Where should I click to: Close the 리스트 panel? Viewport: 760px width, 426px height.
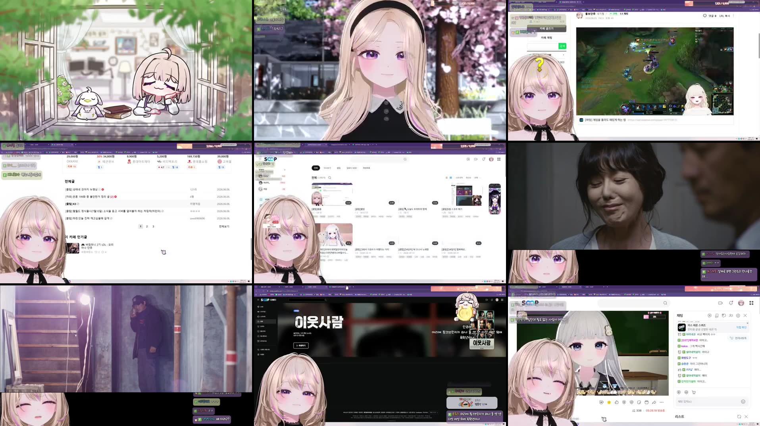point(746,417)
